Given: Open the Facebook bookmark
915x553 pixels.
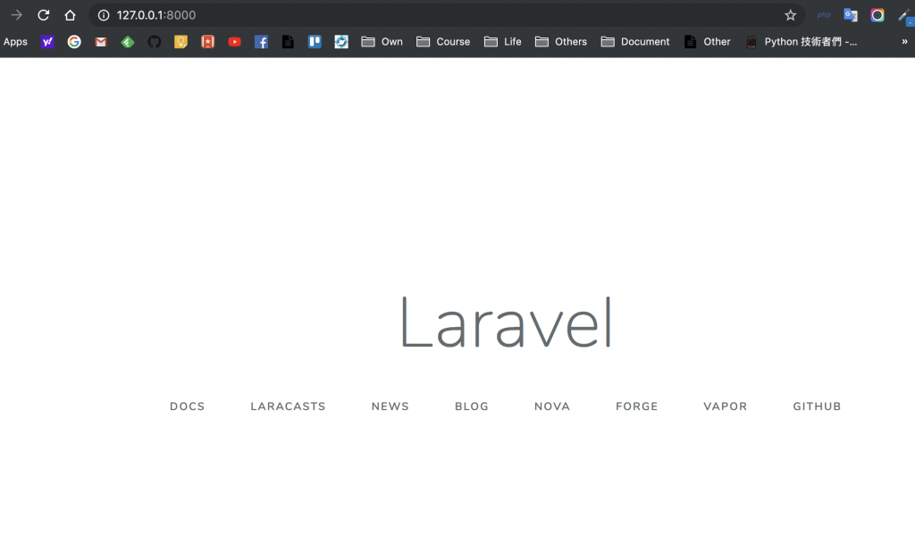Looking at the screenshot, I should coord(262,41).
